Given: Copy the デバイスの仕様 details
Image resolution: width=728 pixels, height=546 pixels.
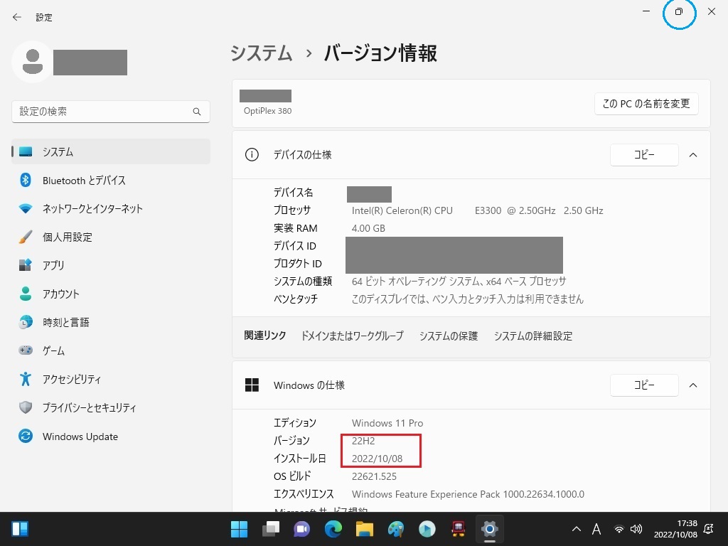Looking at the screenshot, I should tap(644, 154).
